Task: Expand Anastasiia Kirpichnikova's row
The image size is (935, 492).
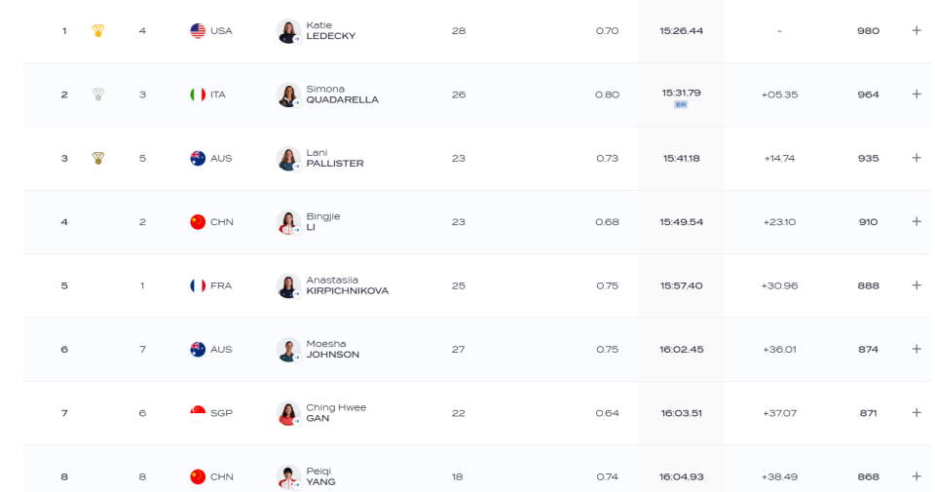Action: coord(916,285)
